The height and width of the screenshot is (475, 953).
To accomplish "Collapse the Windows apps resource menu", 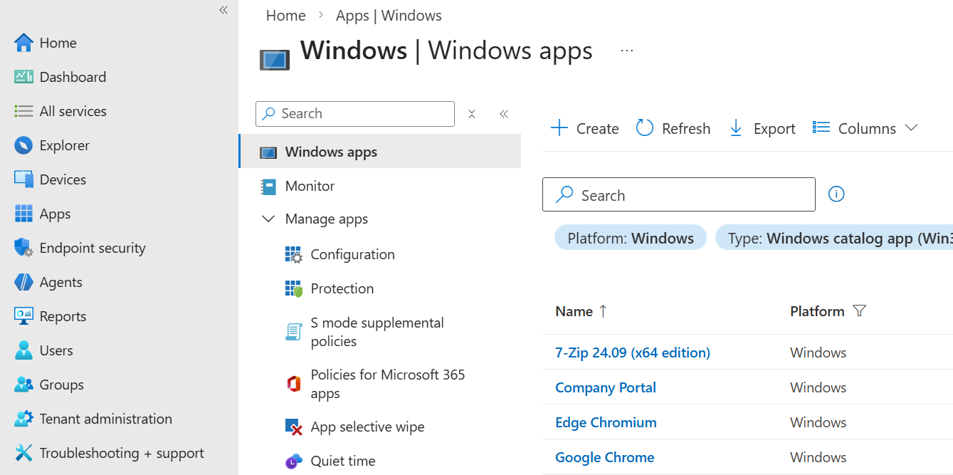I will pyautogui.click(x=504, y=114).
